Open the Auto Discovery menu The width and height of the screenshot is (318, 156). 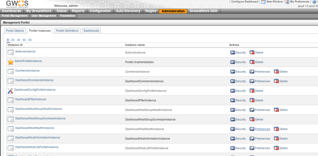128,11
